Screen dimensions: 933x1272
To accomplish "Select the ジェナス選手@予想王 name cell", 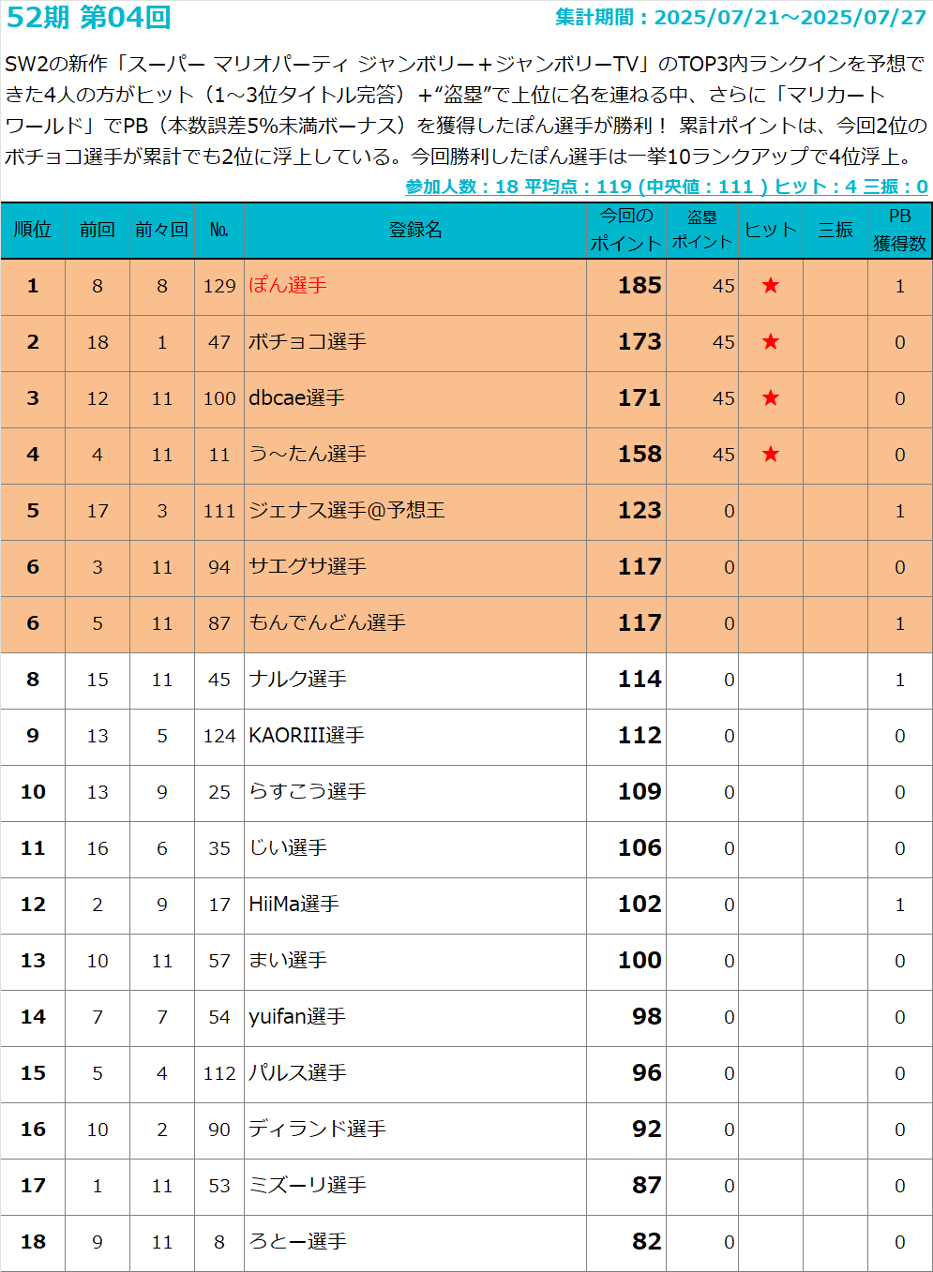I will coord(347,511).
